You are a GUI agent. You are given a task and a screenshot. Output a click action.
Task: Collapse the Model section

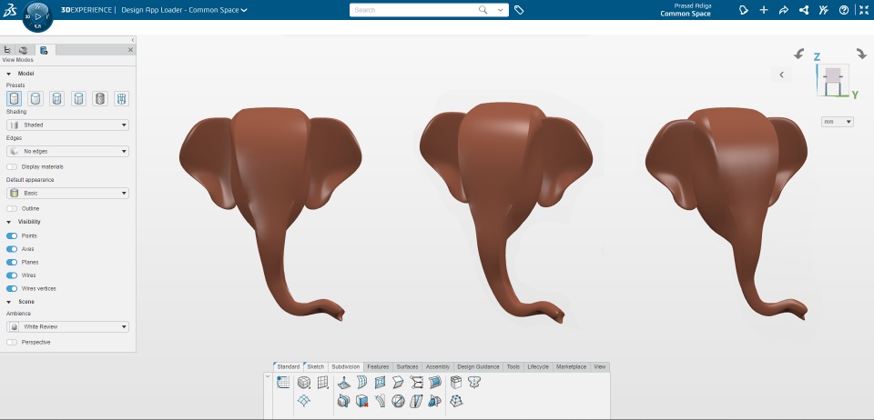pyautogui.click(x=9, y=74)
